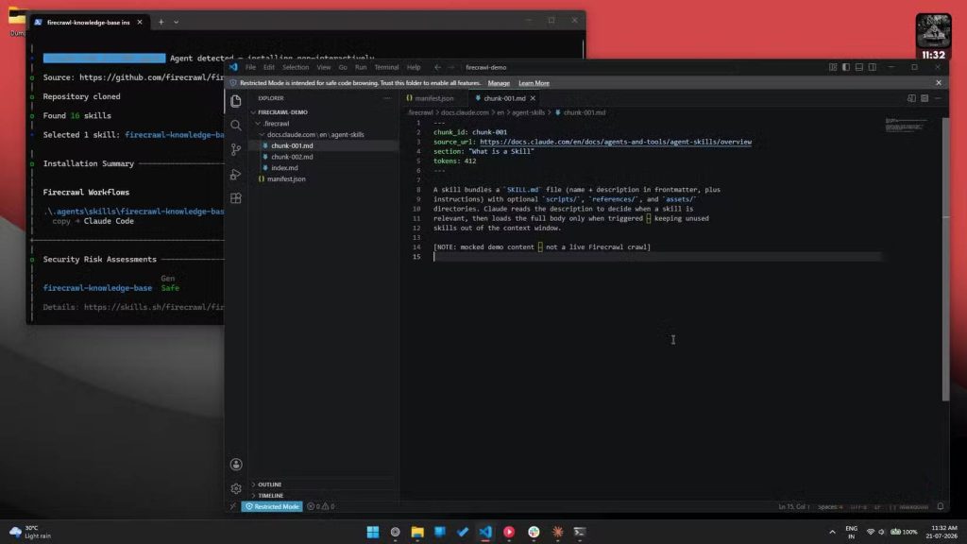Click the editor vertical scrollbar
Screen dimensions: 967x544
point(945,259)
